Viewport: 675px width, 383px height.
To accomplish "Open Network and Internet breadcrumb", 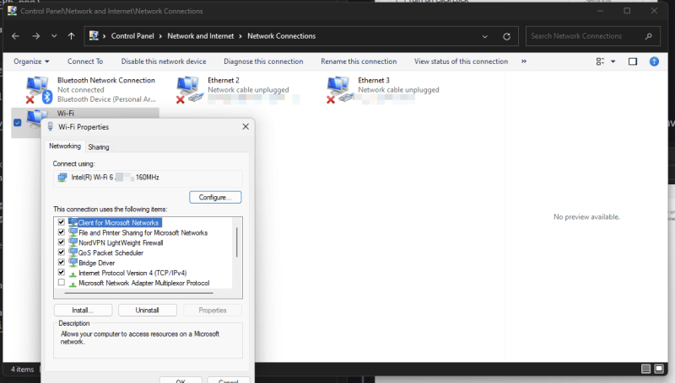I will (201, 36).
